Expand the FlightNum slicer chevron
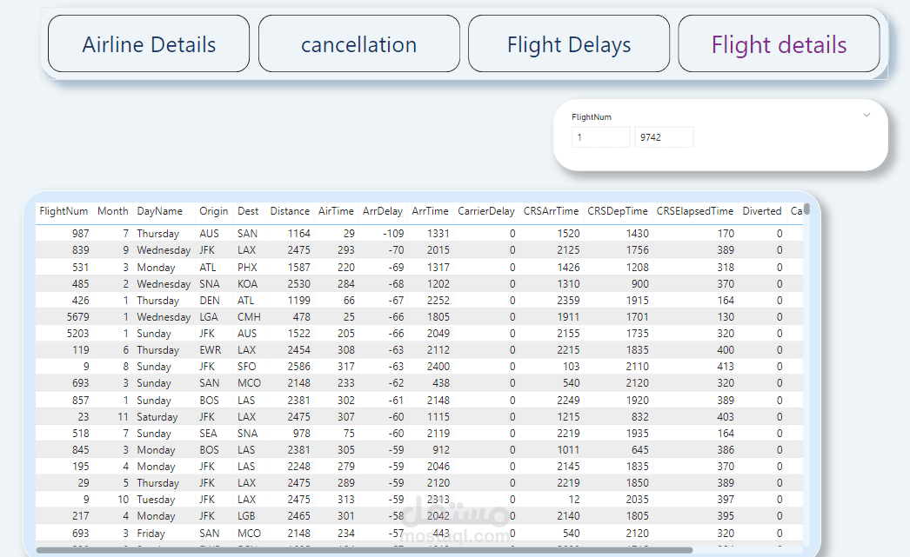Image resolution: width=910 pixels, height=557 pixels. tap(867, 115)
